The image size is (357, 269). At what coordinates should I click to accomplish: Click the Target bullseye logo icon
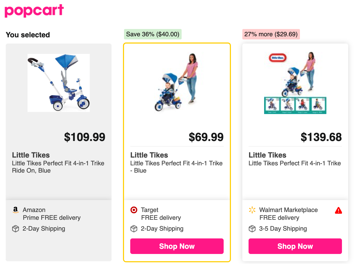pyautogui.click(x=134, y=210)
